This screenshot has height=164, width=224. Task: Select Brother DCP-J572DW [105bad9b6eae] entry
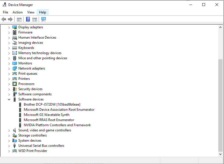(x=52, y=104)
